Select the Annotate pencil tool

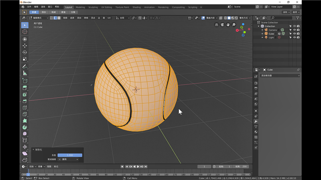click(25, 66)
